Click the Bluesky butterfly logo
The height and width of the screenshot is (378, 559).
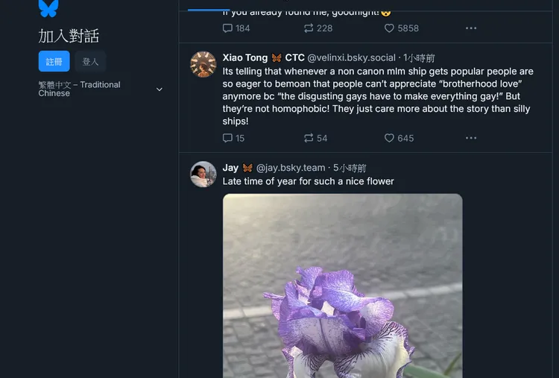[48, 8]
